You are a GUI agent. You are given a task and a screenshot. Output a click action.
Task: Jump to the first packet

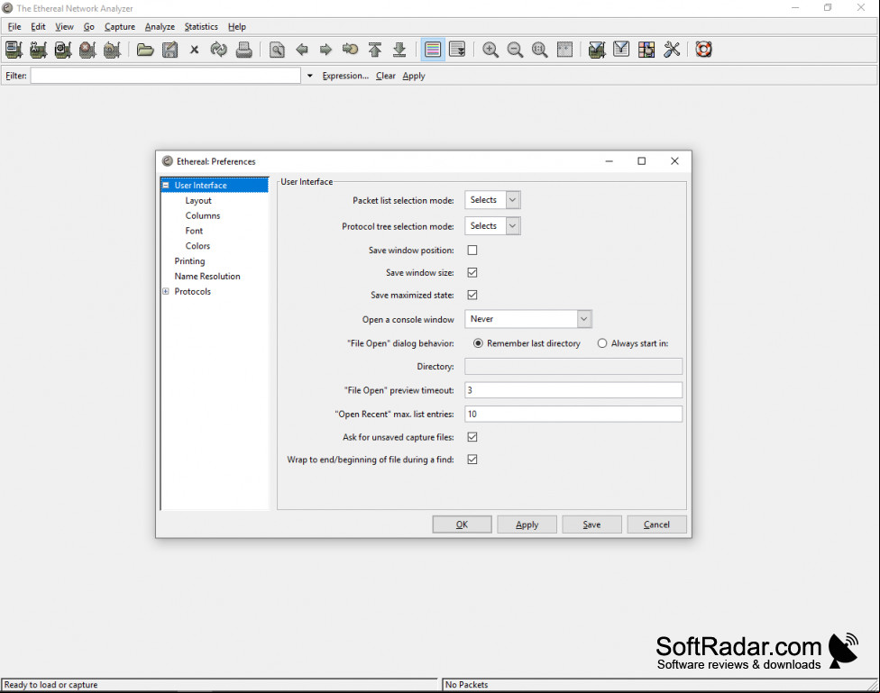click(x=375, y=50)
